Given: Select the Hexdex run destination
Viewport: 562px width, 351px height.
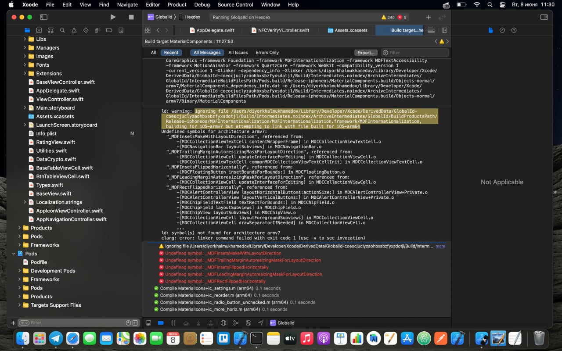Looking at the screenshot, I should (189, 17).
